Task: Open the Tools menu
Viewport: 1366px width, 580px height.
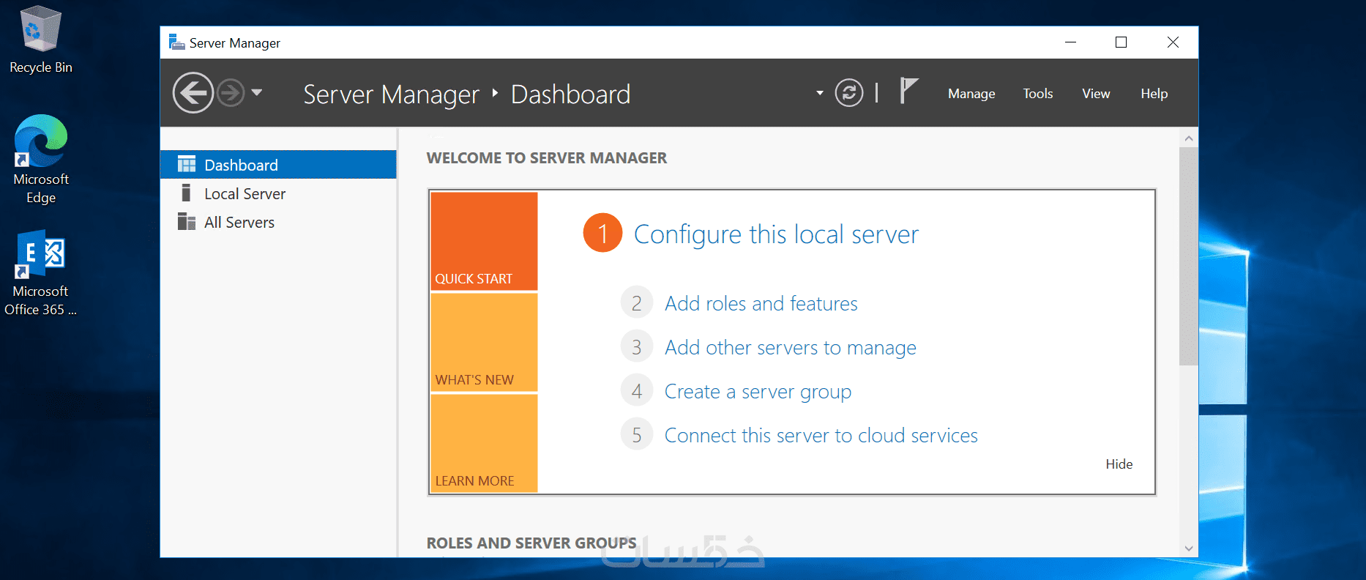Action: tap(1037, 94)
